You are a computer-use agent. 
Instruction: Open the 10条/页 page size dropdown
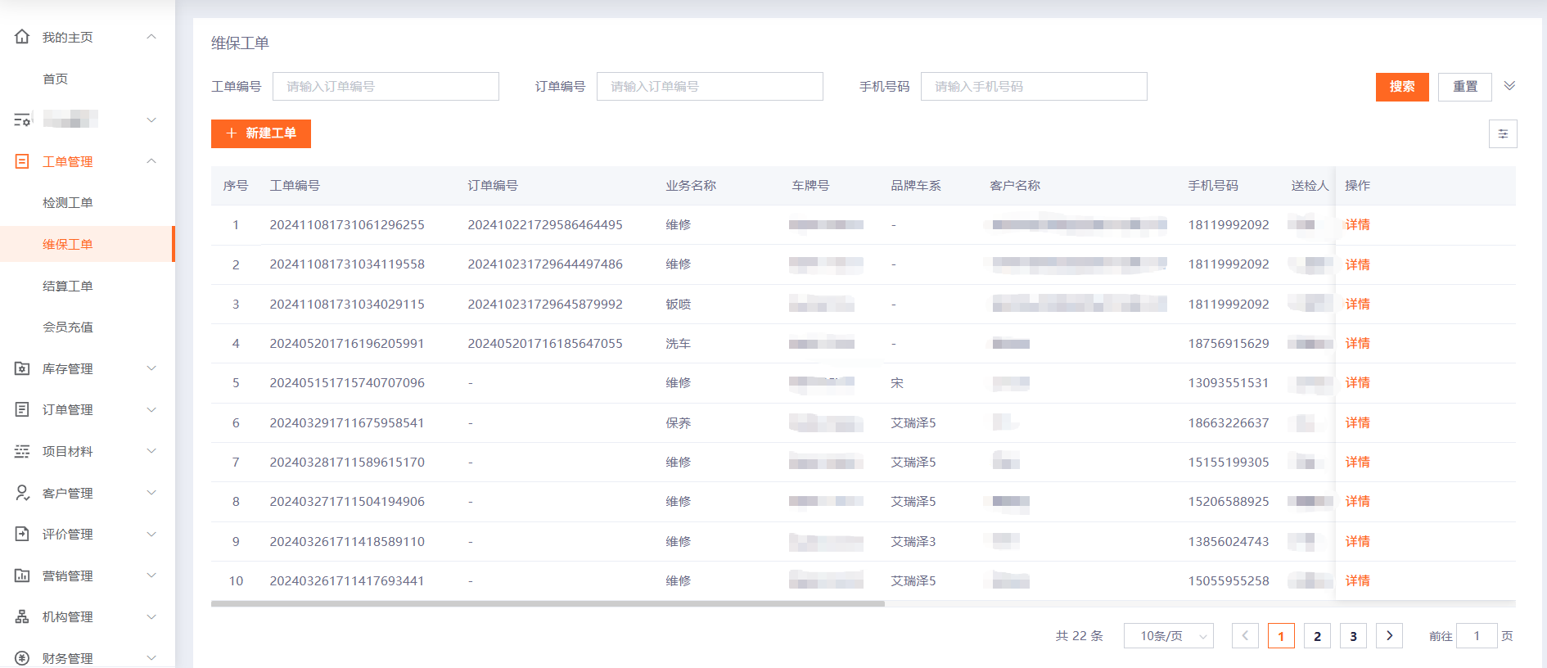point(1168,636)
